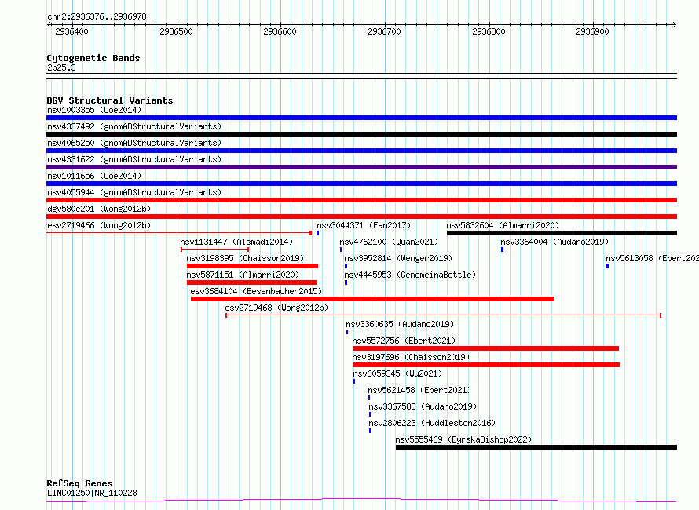The height and width of the screenshot is (510, 699).
Task: Click the small blue marker under nsv3044371
Action: point(318,233)
